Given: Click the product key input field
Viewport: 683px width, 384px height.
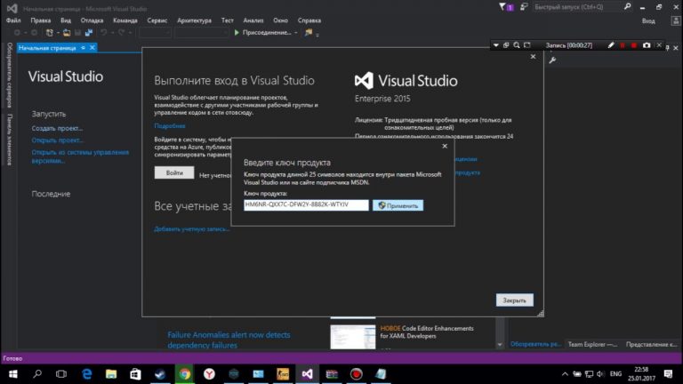Looking at the screenshot, I should [x=306, y=205].
